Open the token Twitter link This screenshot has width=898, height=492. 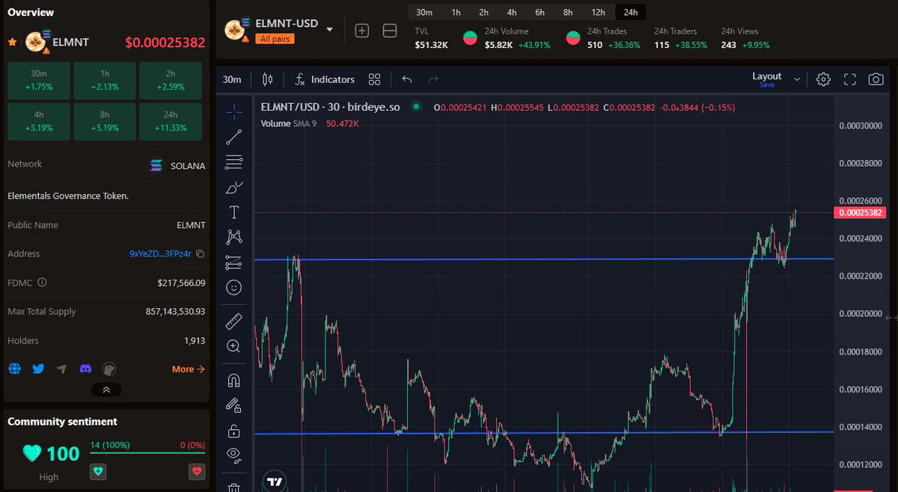38,369
